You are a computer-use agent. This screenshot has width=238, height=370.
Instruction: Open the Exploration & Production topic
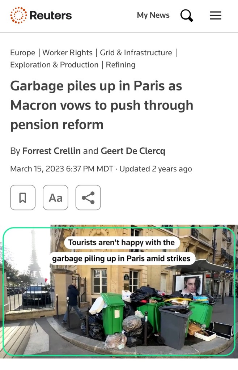pyautogui.click(x=54, y=65)
